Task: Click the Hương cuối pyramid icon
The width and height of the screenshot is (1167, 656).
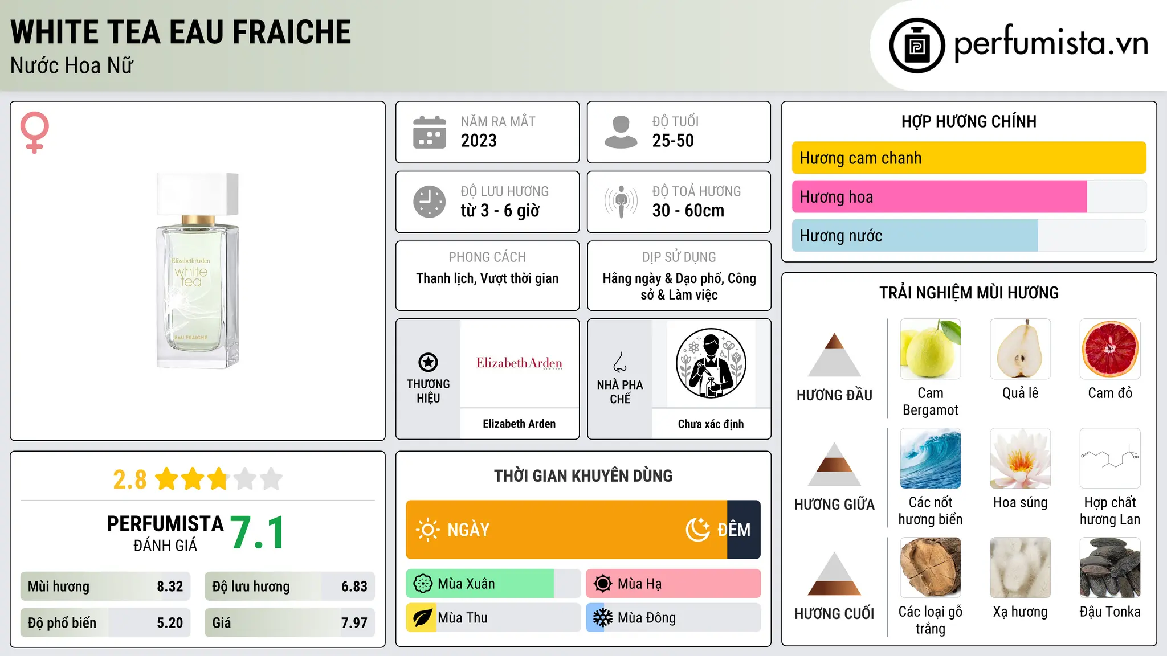Action: 834,573
